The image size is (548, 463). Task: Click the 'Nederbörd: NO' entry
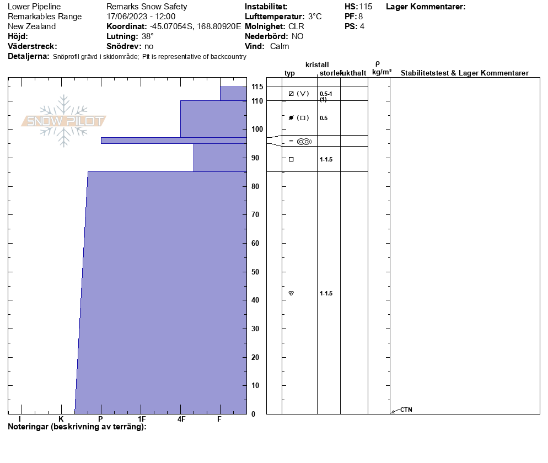[x=274, y=36]
